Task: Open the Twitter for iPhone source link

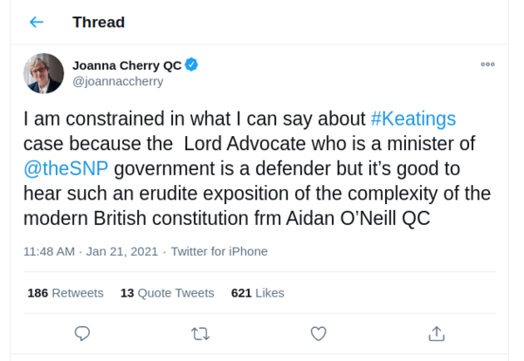Action: (x=219, y=251)
